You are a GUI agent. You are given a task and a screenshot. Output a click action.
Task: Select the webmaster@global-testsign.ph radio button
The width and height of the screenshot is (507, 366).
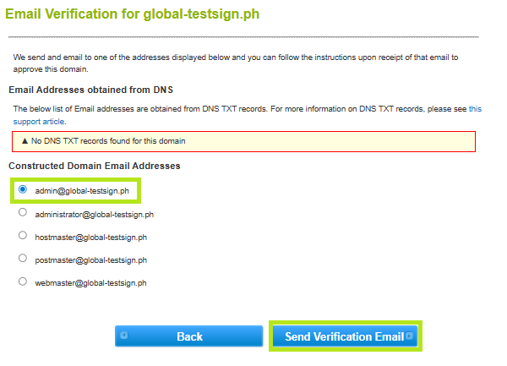click(x=23, y=281)
